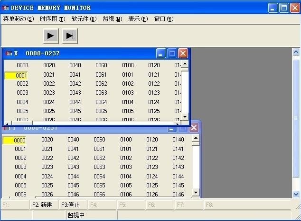Maximize the X 0000-0237 child window
The width and height of the screenshot is (301, 221).
point(172,53)
